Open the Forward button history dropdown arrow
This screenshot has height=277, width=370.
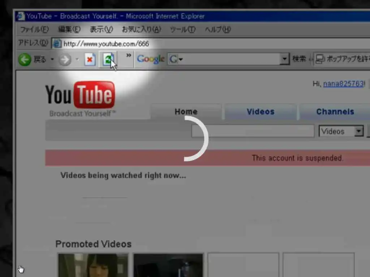pos(77,60)
